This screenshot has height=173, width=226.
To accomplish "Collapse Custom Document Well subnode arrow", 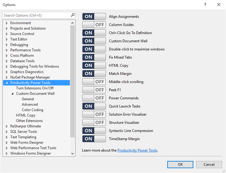I will coord(12,94).
